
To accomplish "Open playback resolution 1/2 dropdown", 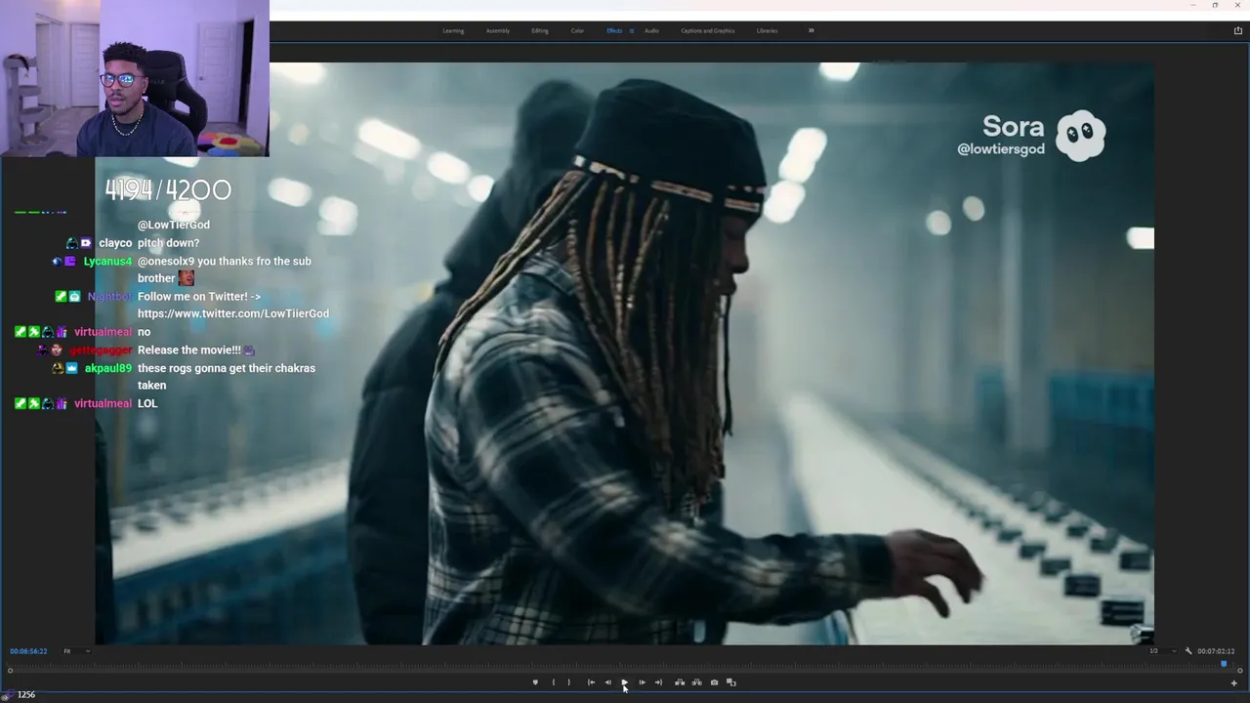I will pos(1161,651).
